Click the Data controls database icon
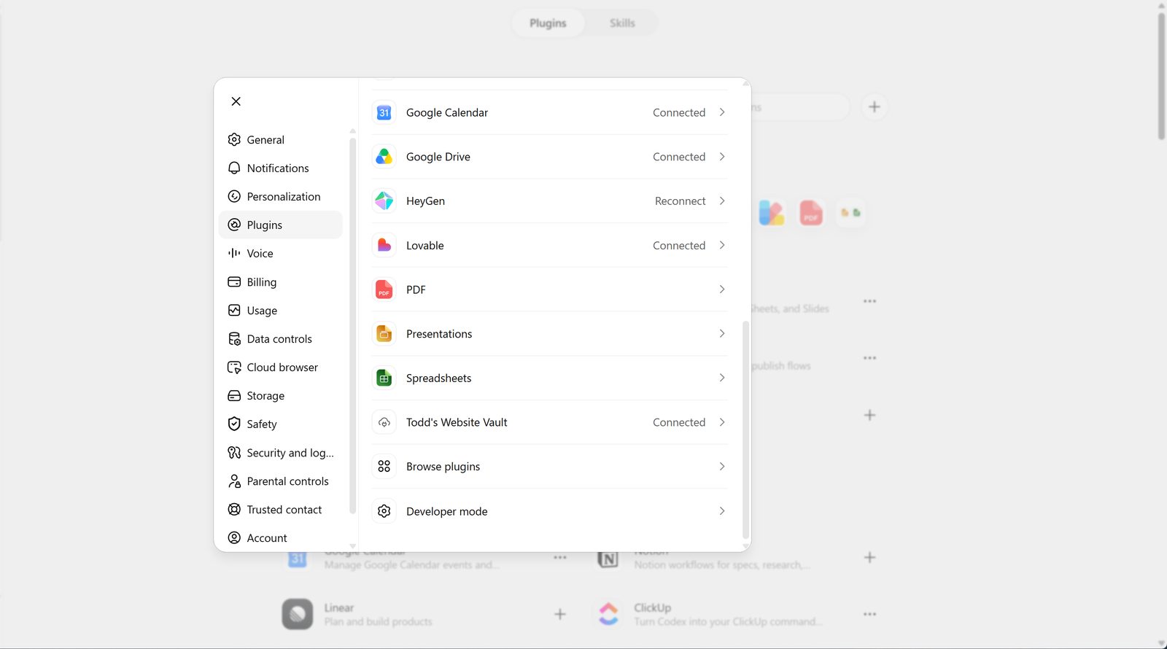This screenshot has width=1167, height=649. [234, 338]
